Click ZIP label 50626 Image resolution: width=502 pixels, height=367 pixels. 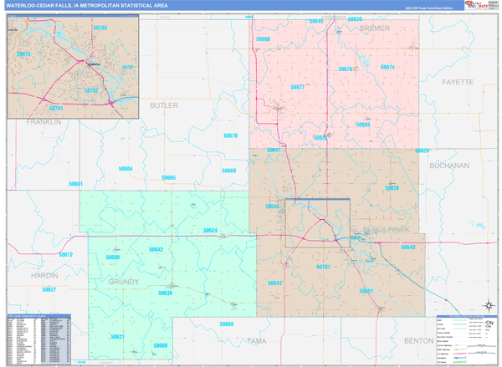coord(392,188)
